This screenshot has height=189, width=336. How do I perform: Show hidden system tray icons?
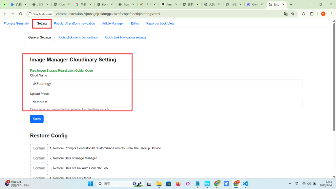pyautogui.click(x=290, y=184)
